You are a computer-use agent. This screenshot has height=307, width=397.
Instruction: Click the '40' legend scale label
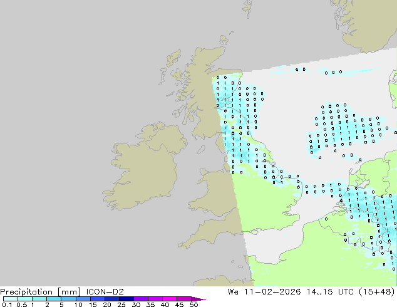tap(165, 304)
